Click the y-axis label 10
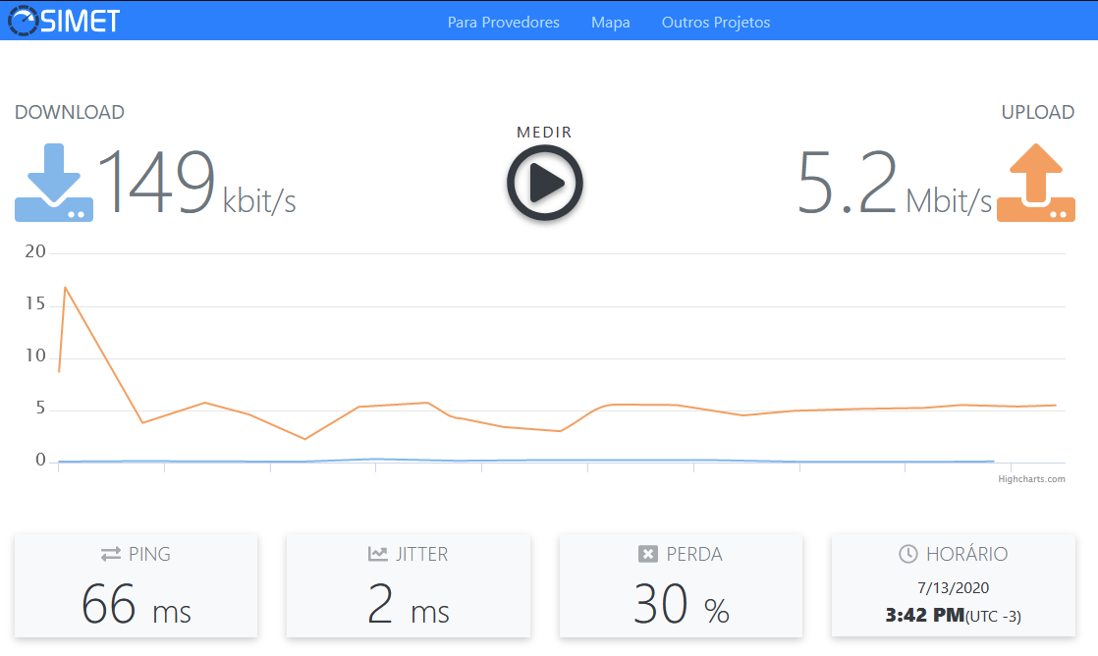Screen dimensions: 1098x656 [x=35, y=355]
